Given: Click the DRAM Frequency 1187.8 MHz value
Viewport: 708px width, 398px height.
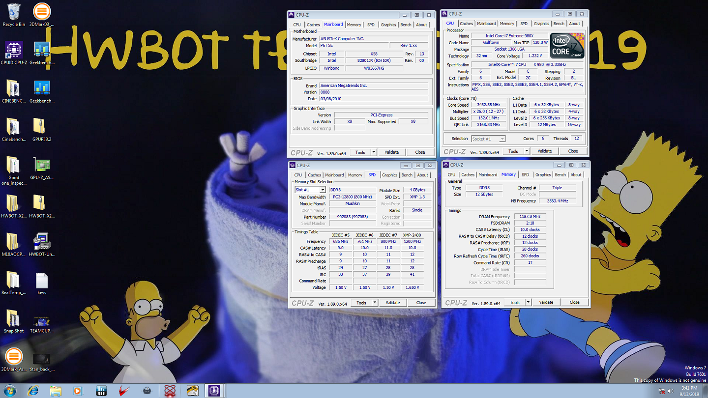Looking at the screenshot, I should point(530,216).
